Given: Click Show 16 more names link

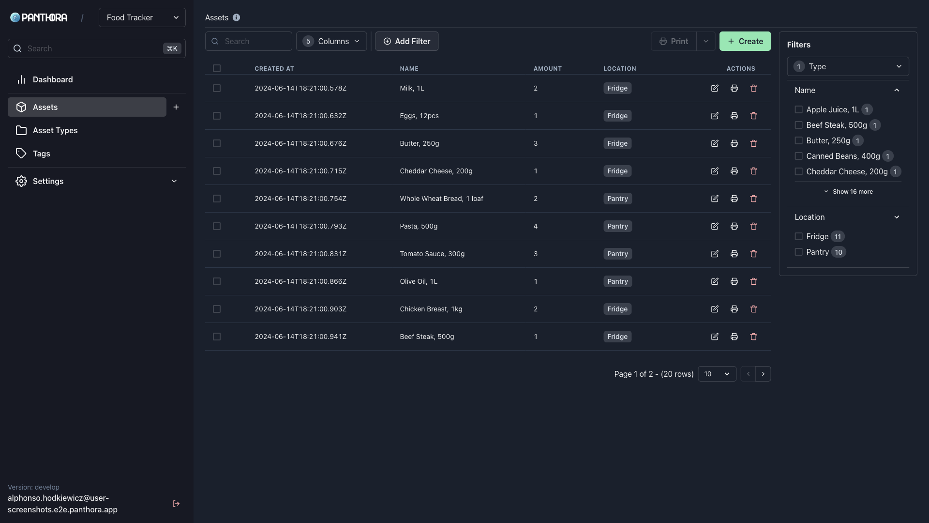Looking at the screenshot, I should [x=848, y=192].
